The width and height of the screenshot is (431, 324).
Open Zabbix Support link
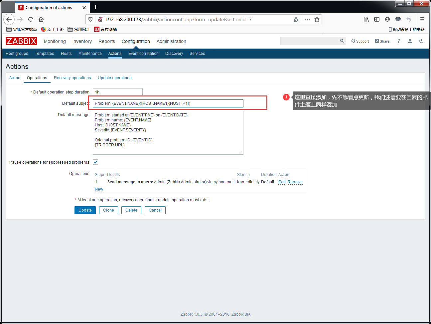tap(360, 41)
